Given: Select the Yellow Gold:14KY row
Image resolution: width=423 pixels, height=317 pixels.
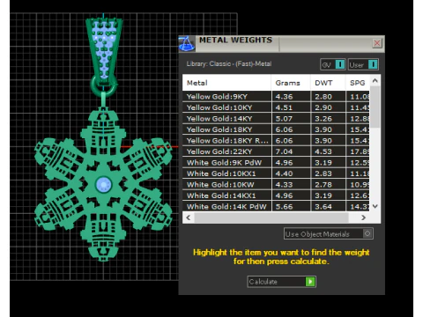Looking at the screenshot, I should point(276,119).
